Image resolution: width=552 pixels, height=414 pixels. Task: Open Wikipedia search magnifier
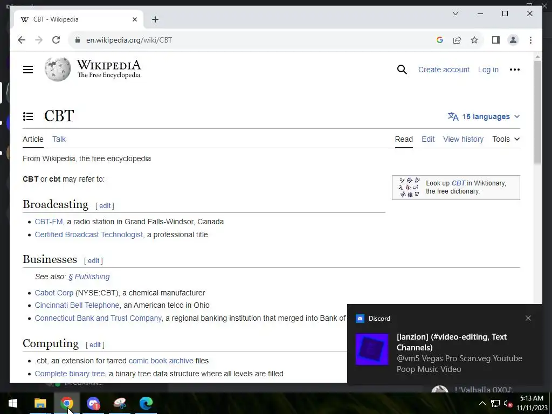tap(402, 70)
